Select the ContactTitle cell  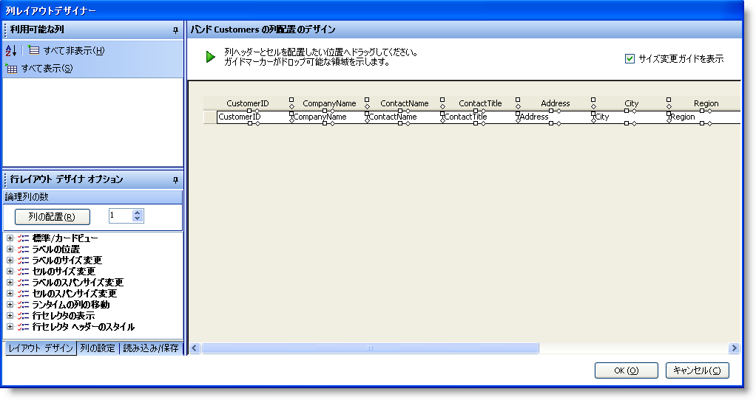[480, 117]
